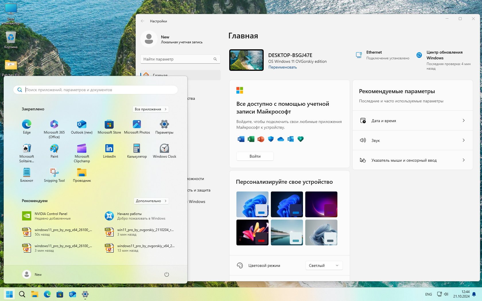
Task: Expand additional recommended items
Action: pos(151,201)
